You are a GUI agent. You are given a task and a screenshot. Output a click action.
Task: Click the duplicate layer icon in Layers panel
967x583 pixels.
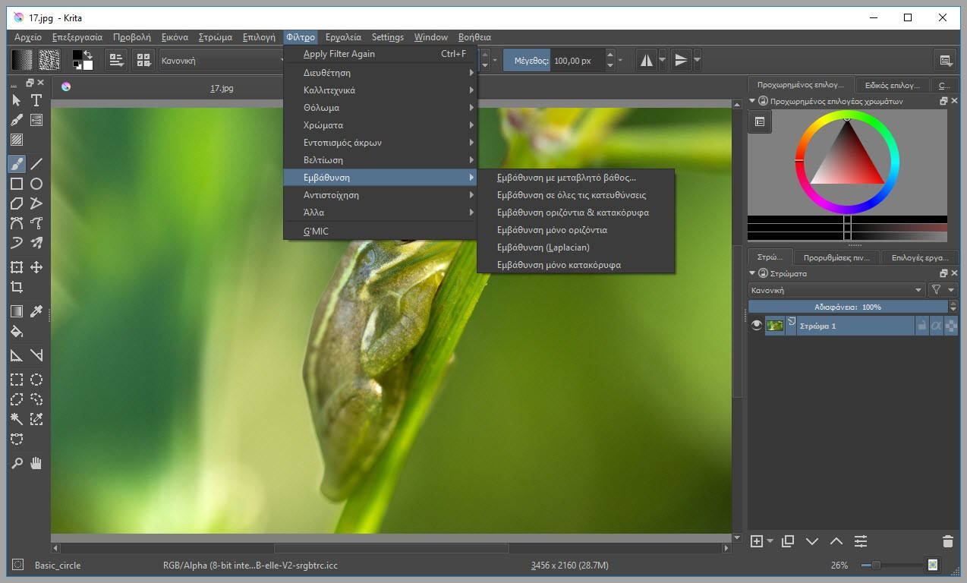tap(788, 540)
